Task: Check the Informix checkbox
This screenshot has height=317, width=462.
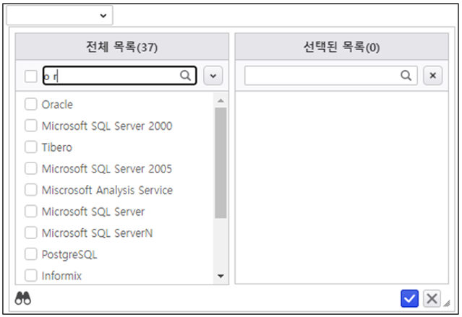Action: 31,276
